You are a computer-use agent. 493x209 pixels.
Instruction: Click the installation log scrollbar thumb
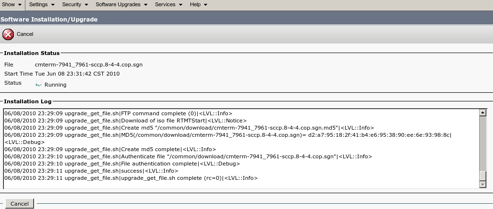point(482,176)
